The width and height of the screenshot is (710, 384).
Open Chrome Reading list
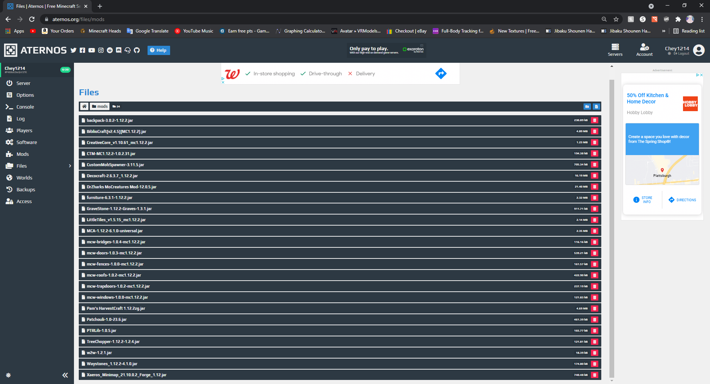tap(689, 31)
